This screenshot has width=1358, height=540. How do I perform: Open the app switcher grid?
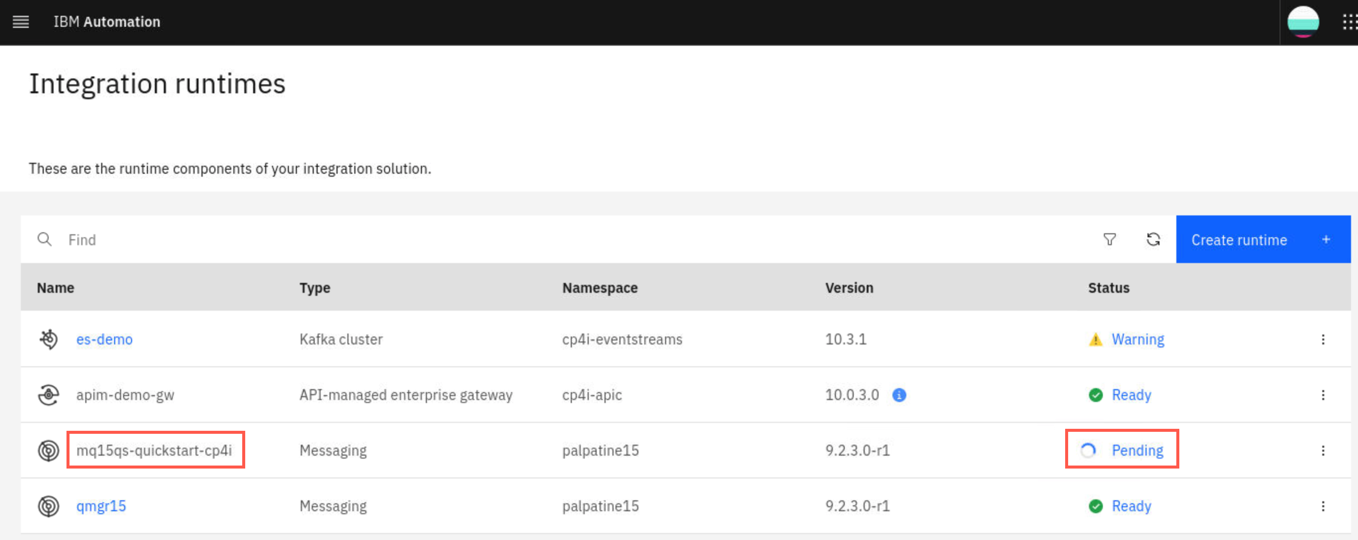[x=1350, y=22]
